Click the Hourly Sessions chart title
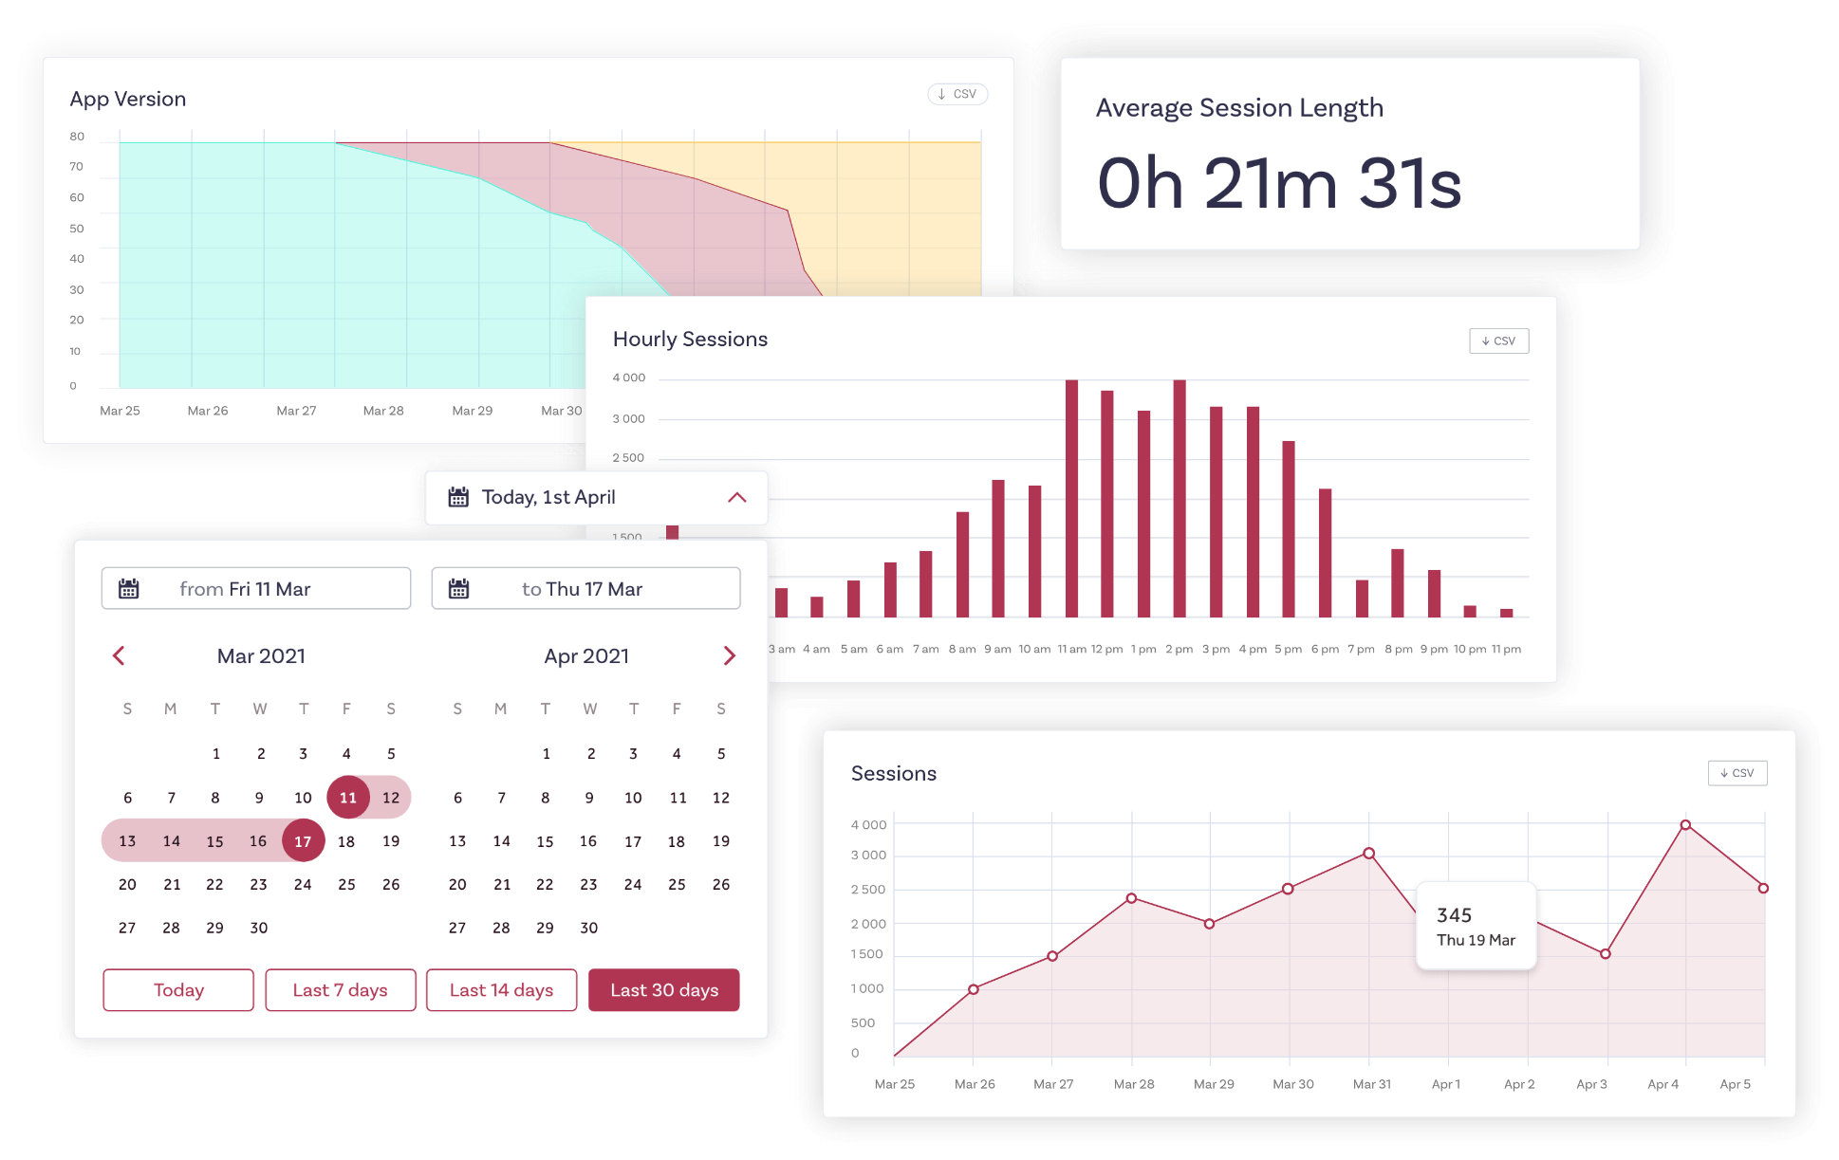 [x=690, y=339]
